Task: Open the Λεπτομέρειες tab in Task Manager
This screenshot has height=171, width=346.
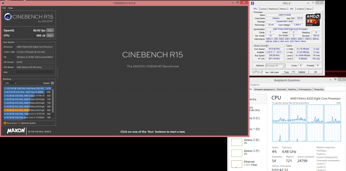Action: point(305,89)
